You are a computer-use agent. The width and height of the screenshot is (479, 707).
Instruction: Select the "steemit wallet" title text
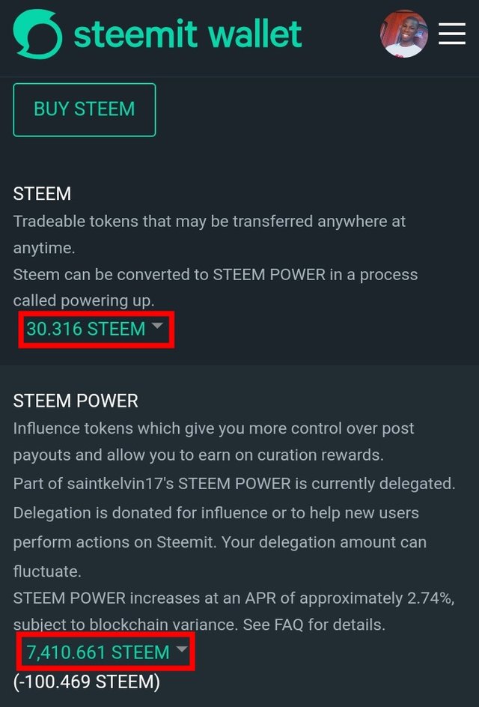tap(187, 34)
